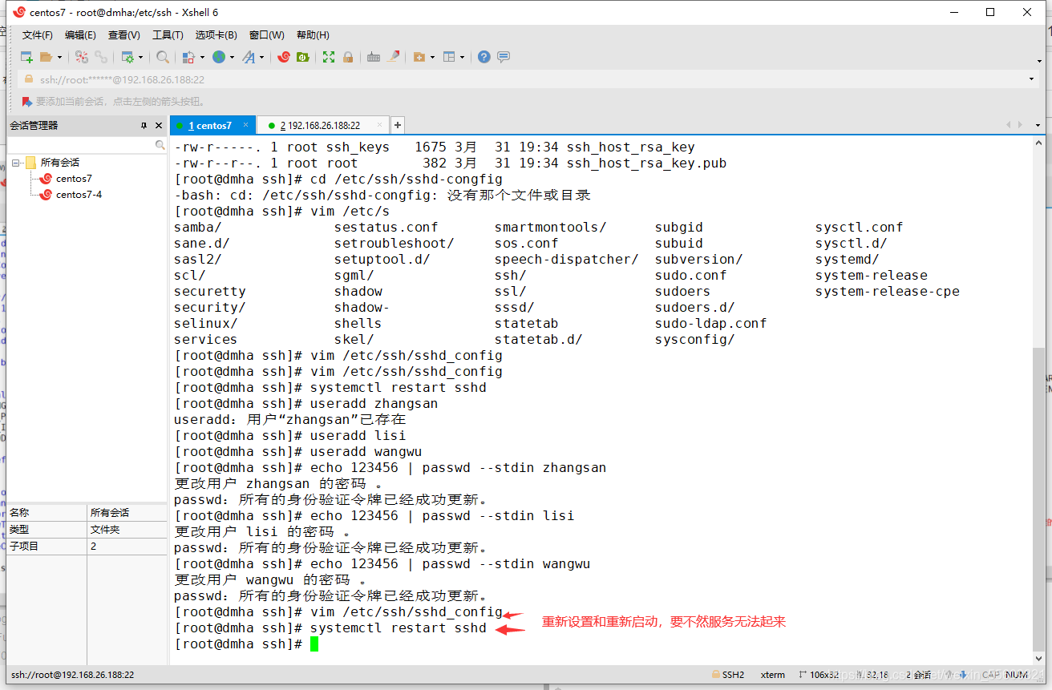Click the Xshell red swirl title bar icon
Screen dimensions: 1052x690
[x=18, y=12]
